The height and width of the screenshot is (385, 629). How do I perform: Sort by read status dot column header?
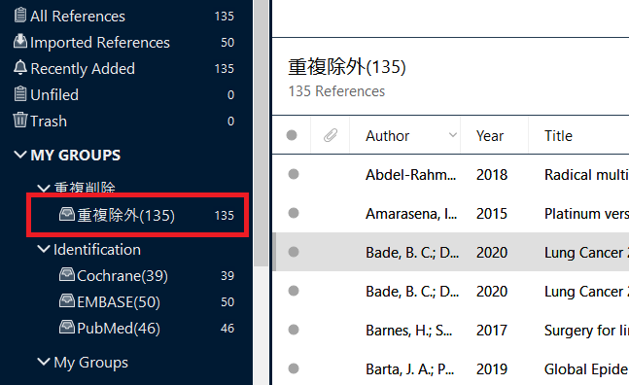[292, 135]
